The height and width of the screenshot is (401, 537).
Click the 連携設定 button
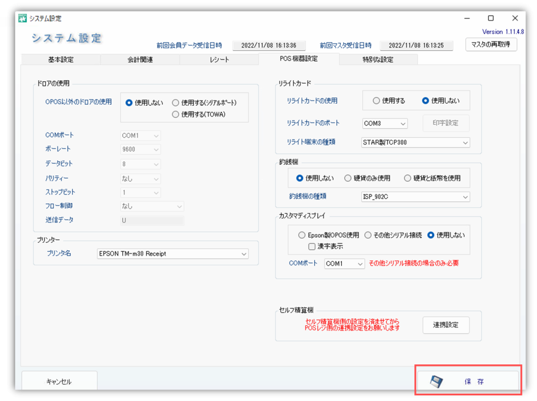click(x=446, y=325)
